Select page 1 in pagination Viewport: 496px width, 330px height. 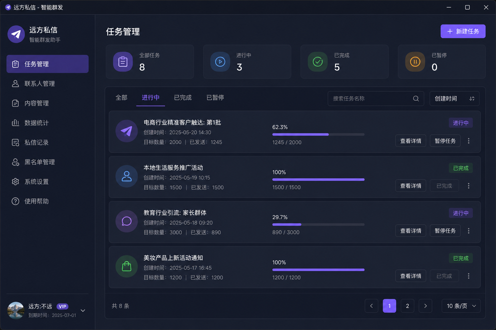[389, 306]
